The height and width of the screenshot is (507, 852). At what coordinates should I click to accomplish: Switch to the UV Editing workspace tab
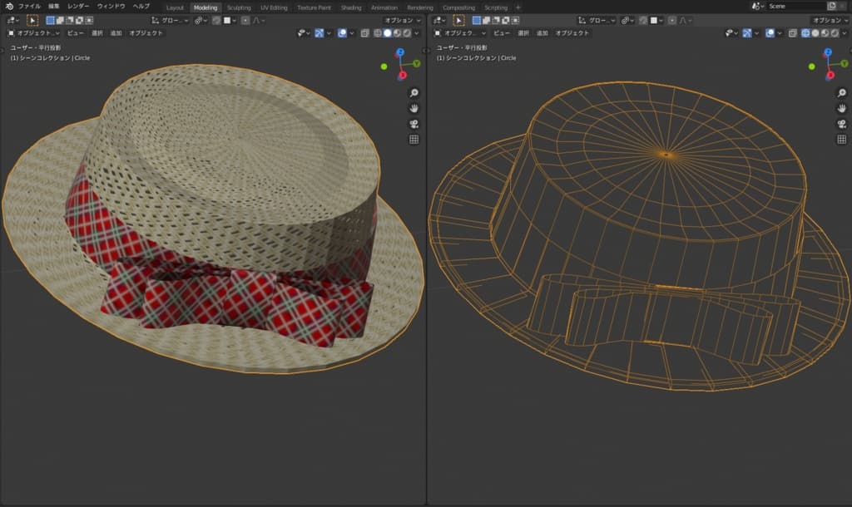[273, 7]
